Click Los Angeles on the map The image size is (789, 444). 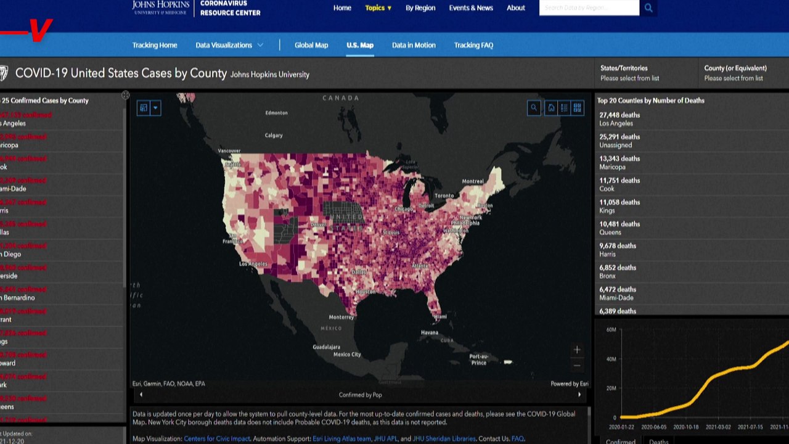253,264
